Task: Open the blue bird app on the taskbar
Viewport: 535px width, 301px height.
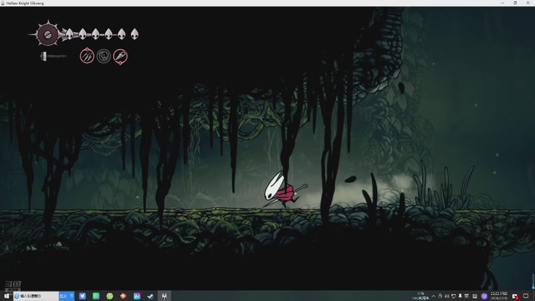Action: (82, 296)
